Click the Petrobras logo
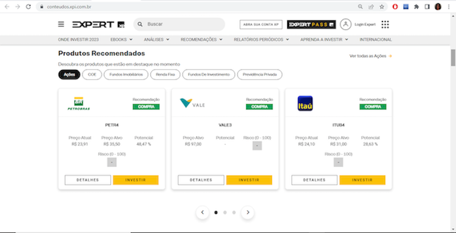Image resolution: width=456 pixels, height=233 pixels. (x=79, y=104)
